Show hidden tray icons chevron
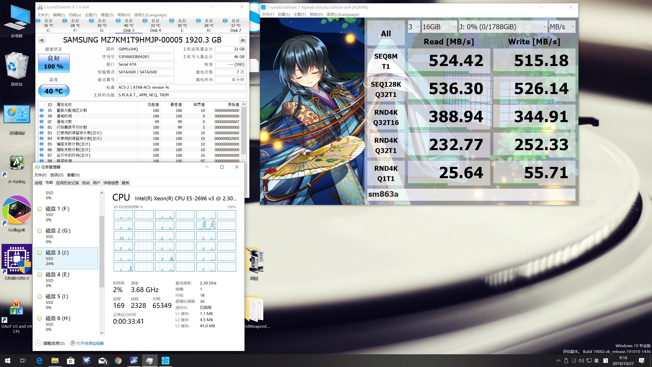This screenshot has height=367, width=652. (x=559, y=361)
